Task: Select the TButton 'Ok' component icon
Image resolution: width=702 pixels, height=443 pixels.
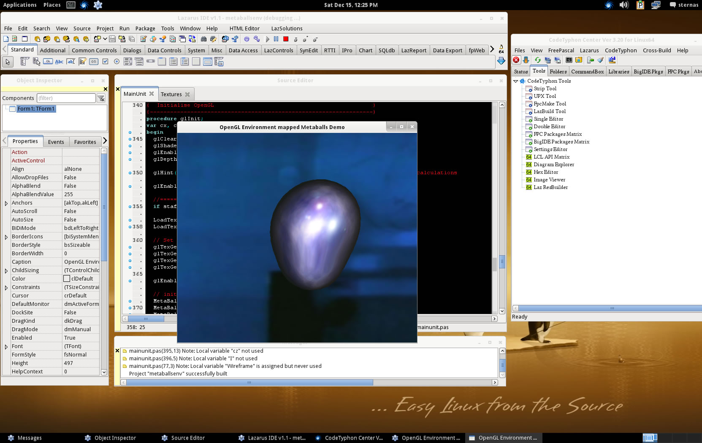Action: (x=48, y=62)
